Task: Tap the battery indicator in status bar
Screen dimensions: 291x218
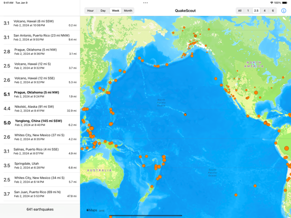Action: [x=285, y=3]
